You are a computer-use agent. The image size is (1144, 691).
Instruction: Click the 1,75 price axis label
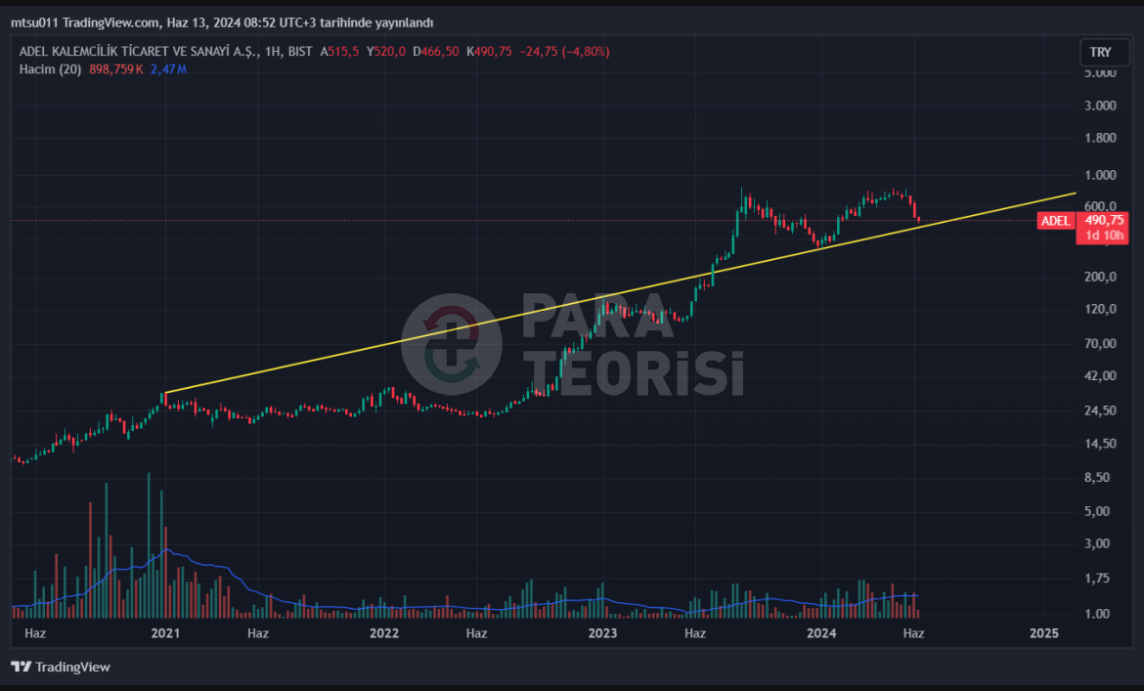1097,578
